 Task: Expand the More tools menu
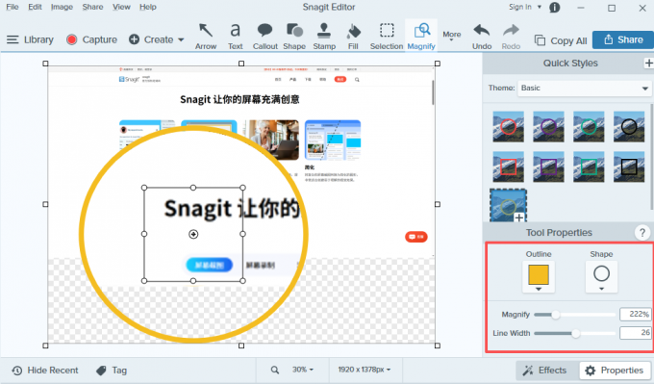452,36
